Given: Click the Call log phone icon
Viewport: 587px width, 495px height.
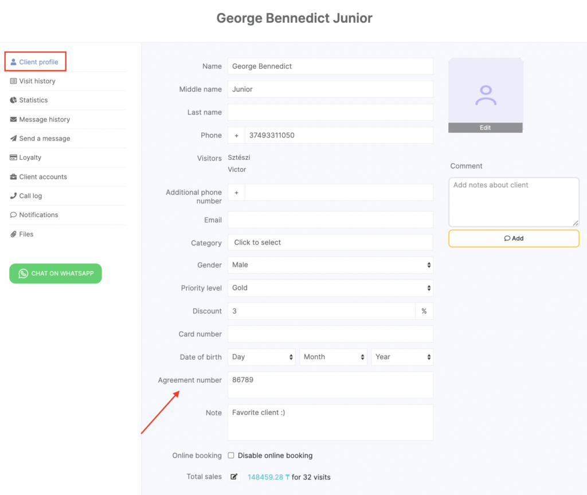Looking at the screenshot, I should [x=13, y=196].
